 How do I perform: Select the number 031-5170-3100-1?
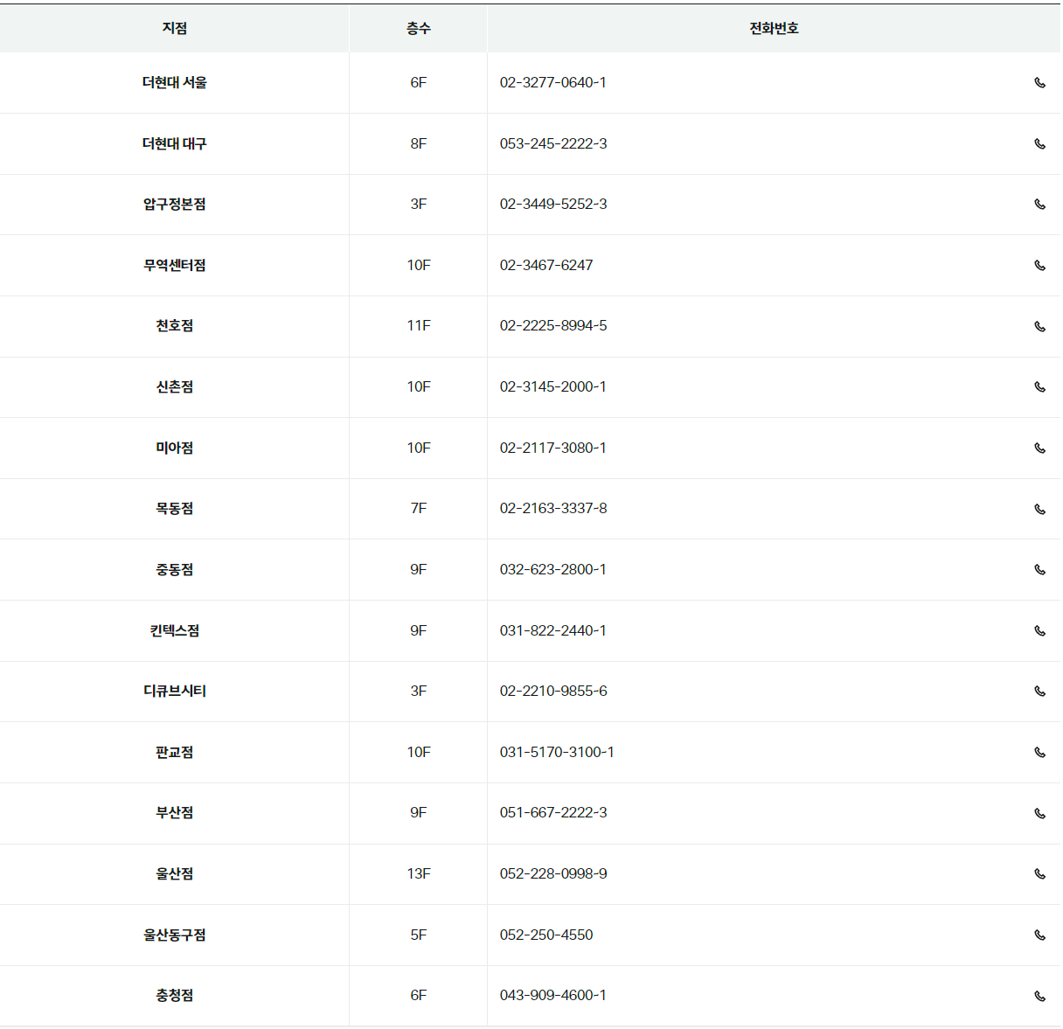coord(557,752)
